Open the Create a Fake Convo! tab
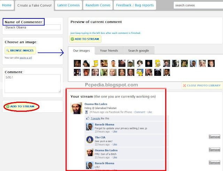The height and width of the screenshot is (171, 223). 34,6
